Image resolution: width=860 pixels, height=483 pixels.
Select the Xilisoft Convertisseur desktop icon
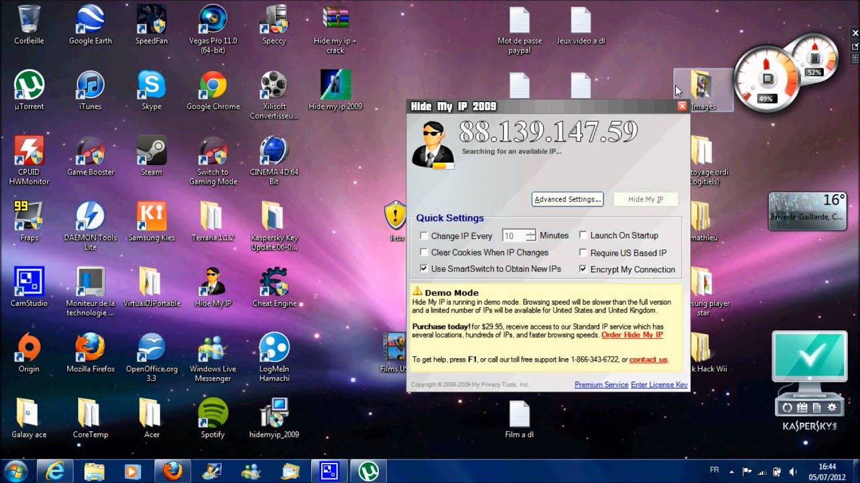coord(274,95)
